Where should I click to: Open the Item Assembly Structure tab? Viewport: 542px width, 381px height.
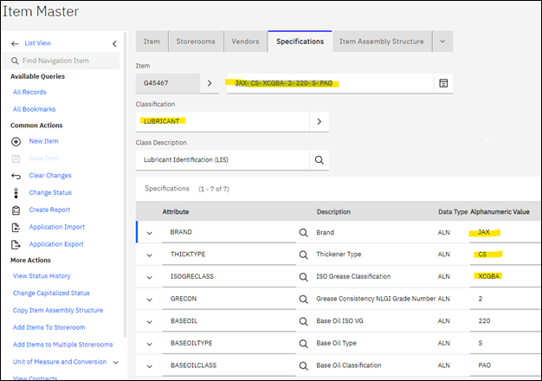click(x=381, y=42)
